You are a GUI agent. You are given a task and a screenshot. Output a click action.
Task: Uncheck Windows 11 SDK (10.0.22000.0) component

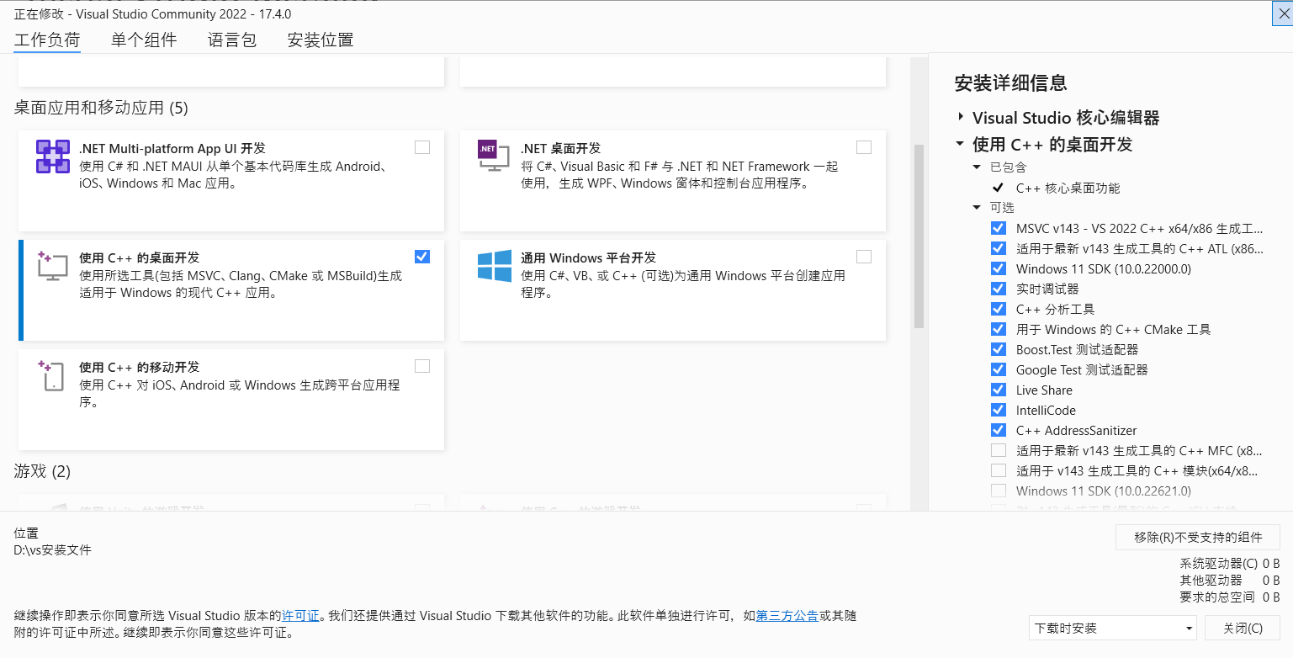[998, 268]
